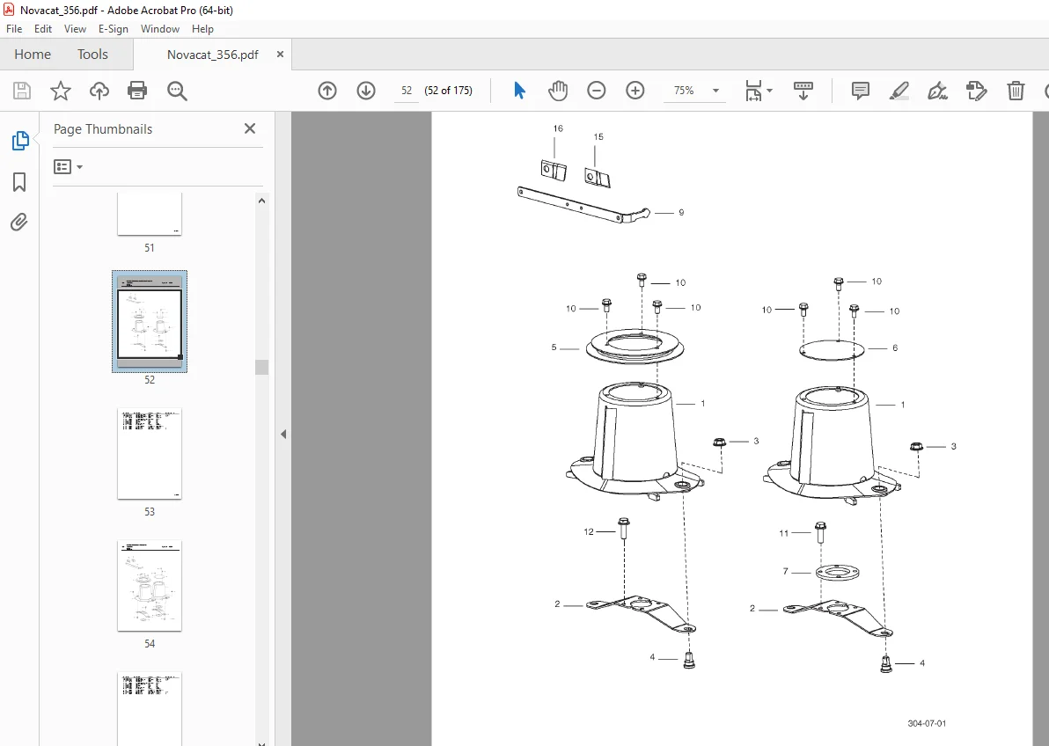Toggle Page Thumbnails panel icon in sidebar
This screenshot has height=746, width=1049.
click(20, 141)
